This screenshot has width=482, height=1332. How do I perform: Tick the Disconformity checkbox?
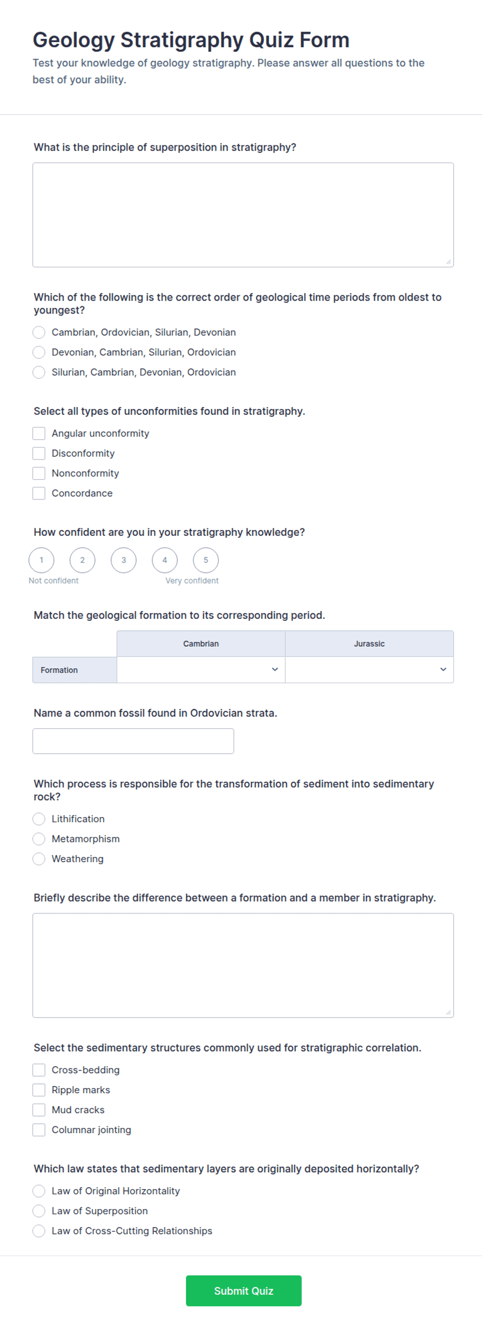pos(39,453)
